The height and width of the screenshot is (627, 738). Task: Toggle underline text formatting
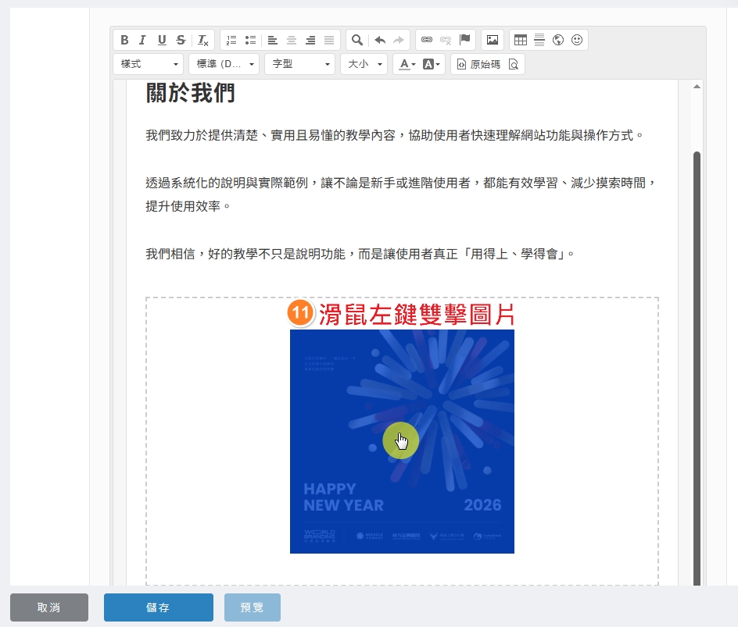click(x=162, y=40)
